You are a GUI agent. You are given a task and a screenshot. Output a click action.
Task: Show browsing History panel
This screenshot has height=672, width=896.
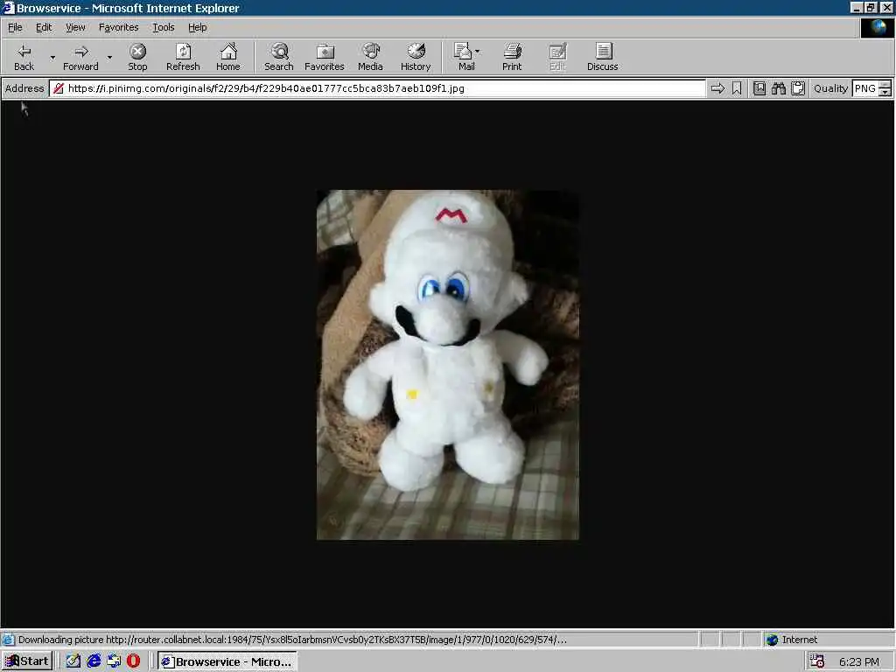tap(416, 57)
